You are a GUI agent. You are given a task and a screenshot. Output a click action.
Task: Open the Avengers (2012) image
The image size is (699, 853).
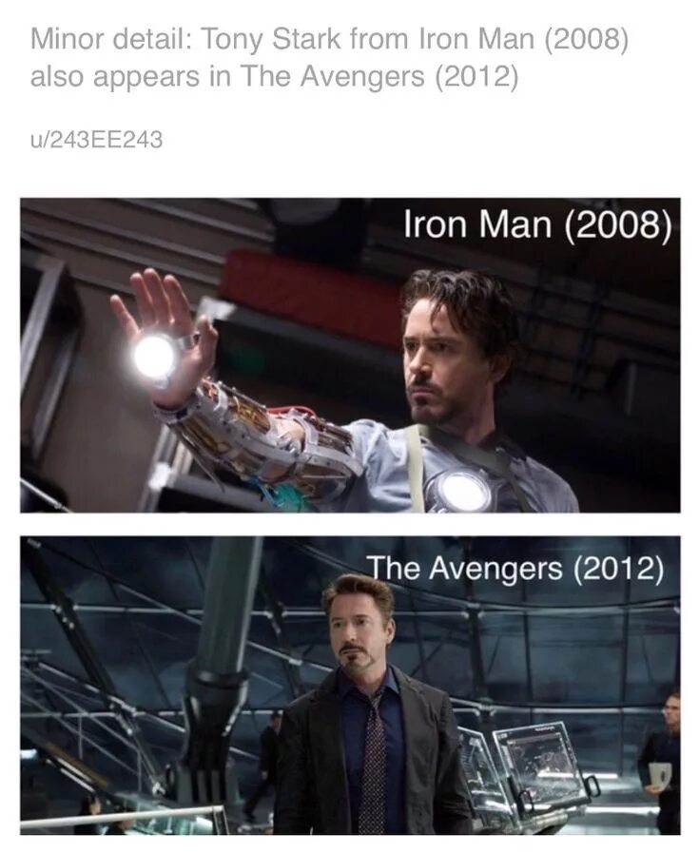(350, 686)
